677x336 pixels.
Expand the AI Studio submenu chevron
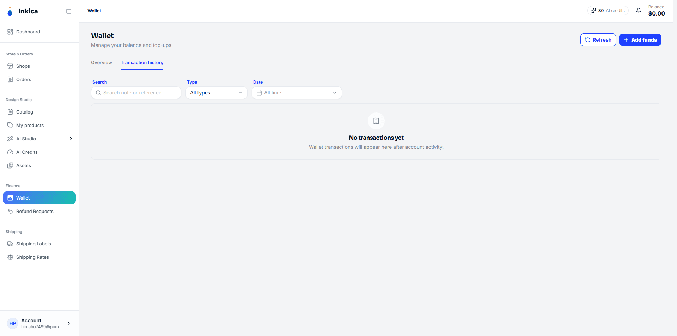pyautogui.click(x=71, y=139)
